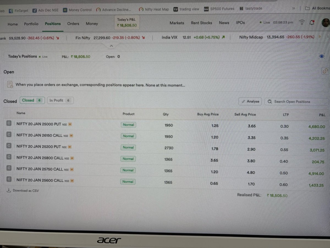Open the Nifty Heat Map bookmark
The image size is (330, 248).
point(154,9)
